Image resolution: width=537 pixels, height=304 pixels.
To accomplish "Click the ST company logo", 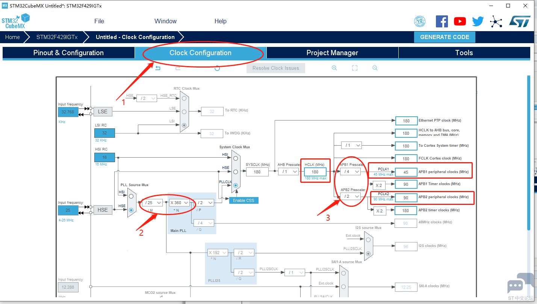I will click(520, 21).
